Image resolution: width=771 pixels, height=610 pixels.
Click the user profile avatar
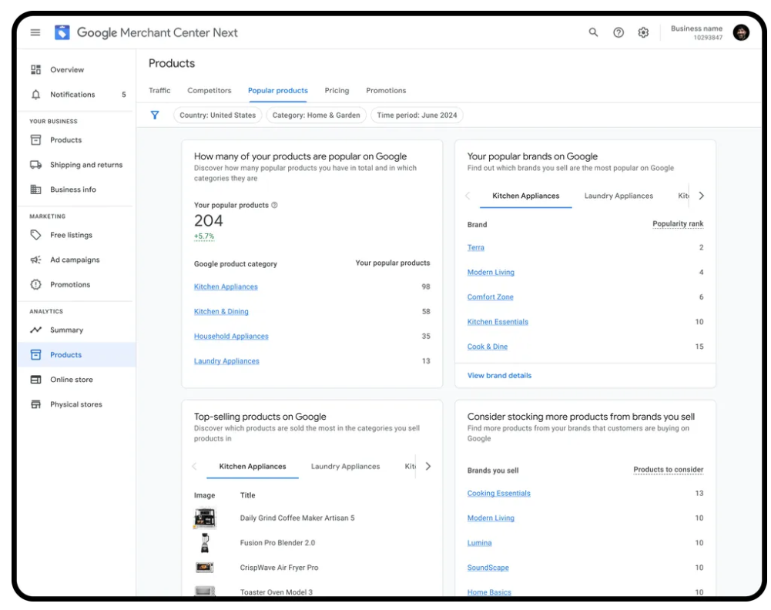tap(741, 32)
